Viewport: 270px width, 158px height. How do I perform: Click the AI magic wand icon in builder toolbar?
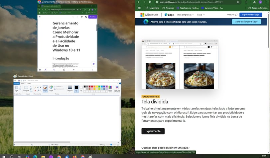[46, 70]
